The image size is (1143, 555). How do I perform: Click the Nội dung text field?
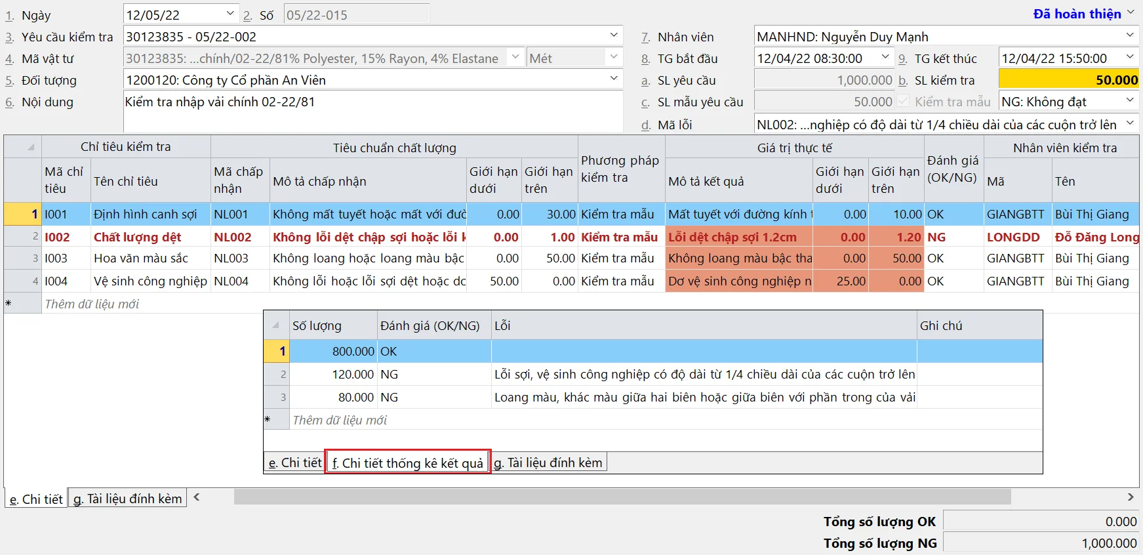(372, 112)
